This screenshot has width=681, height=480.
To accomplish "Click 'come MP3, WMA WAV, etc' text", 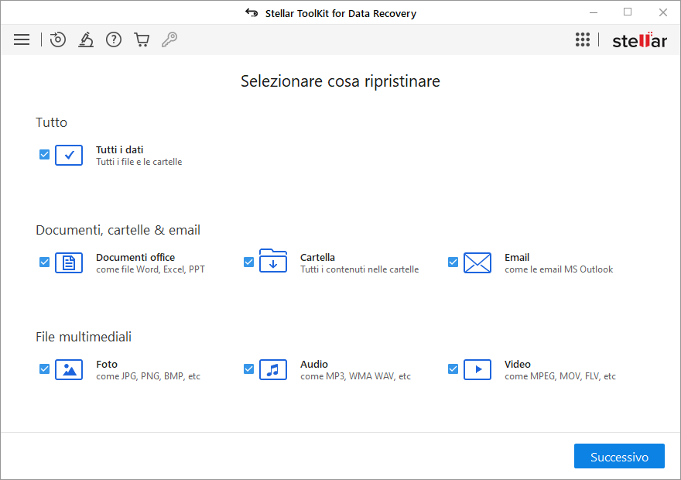I will pyautogui.click(x=355, y=376).
